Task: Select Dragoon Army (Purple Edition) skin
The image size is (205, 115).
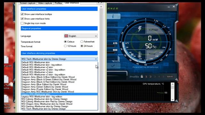Action: point(59,89)
